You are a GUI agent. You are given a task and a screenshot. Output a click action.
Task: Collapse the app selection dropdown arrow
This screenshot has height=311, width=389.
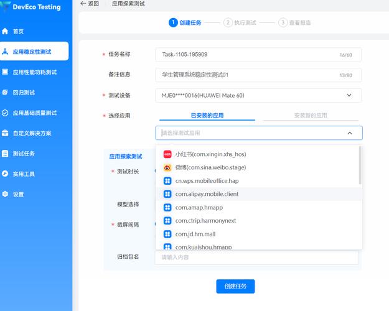click(350, 132)
